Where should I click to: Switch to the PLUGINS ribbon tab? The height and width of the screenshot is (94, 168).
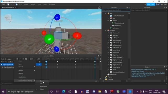pyautogui.click(x=52, y=4)
